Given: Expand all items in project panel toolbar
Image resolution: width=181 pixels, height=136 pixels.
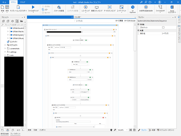Looking at the screenshot, I should (3, 21).
